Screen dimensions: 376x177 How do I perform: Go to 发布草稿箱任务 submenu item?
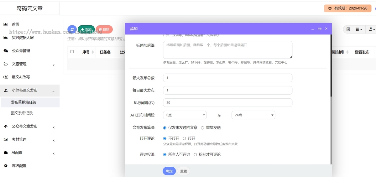click(30, 102)
